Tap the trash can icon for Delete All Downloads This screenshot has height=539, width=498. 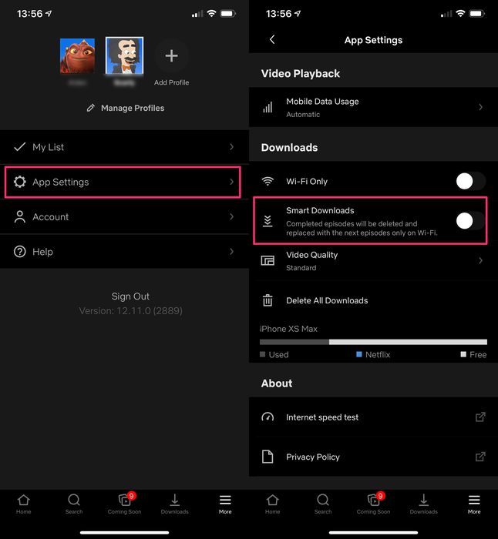click(x=268, y=300)
